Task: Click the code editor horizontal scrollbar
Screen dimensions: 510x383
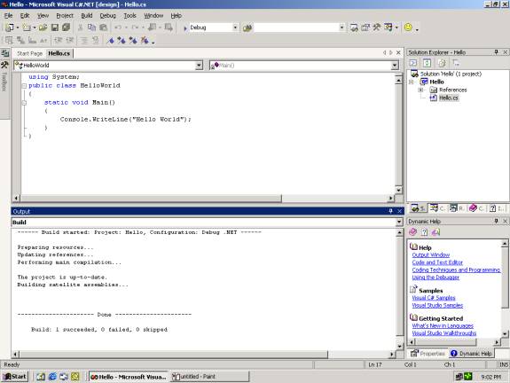Action: [204, 198]
